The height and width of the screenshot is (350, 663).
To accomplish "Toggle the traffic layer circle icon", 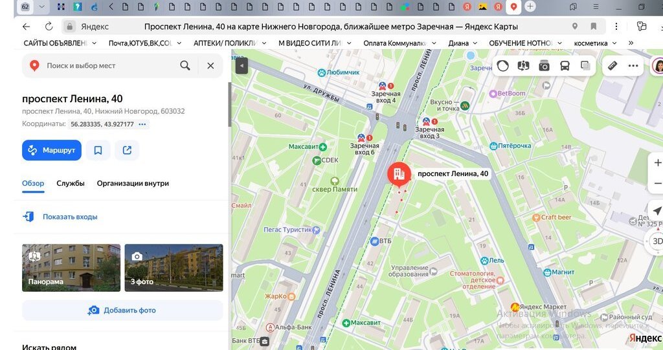I will (503, 66).
